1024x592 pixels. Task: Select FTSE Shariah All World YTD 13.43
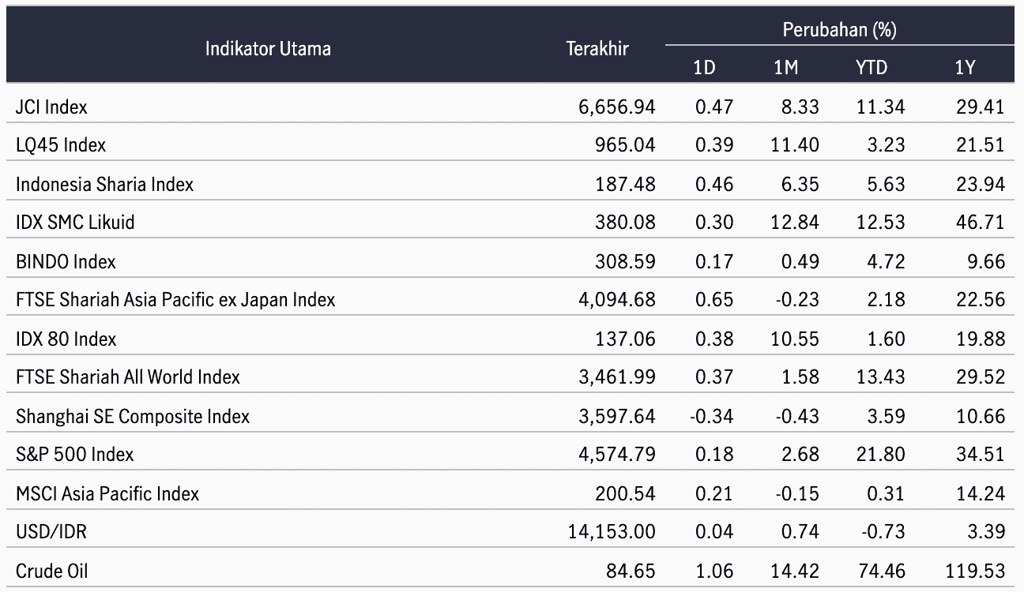pyautogui.click(x=880, y=377)
